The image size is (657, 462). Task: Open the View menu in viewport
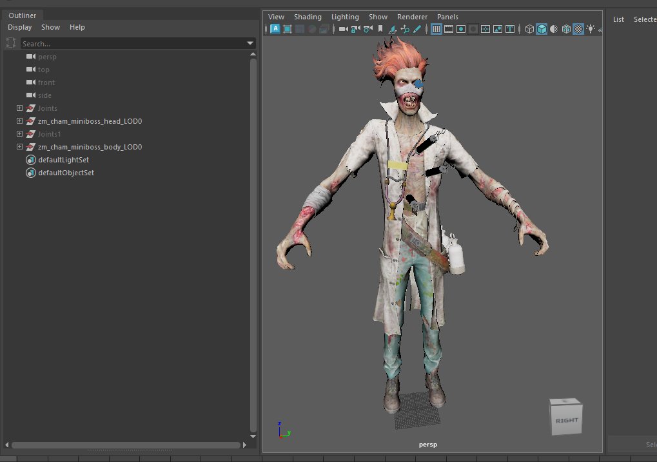click(x=276, y=17)
